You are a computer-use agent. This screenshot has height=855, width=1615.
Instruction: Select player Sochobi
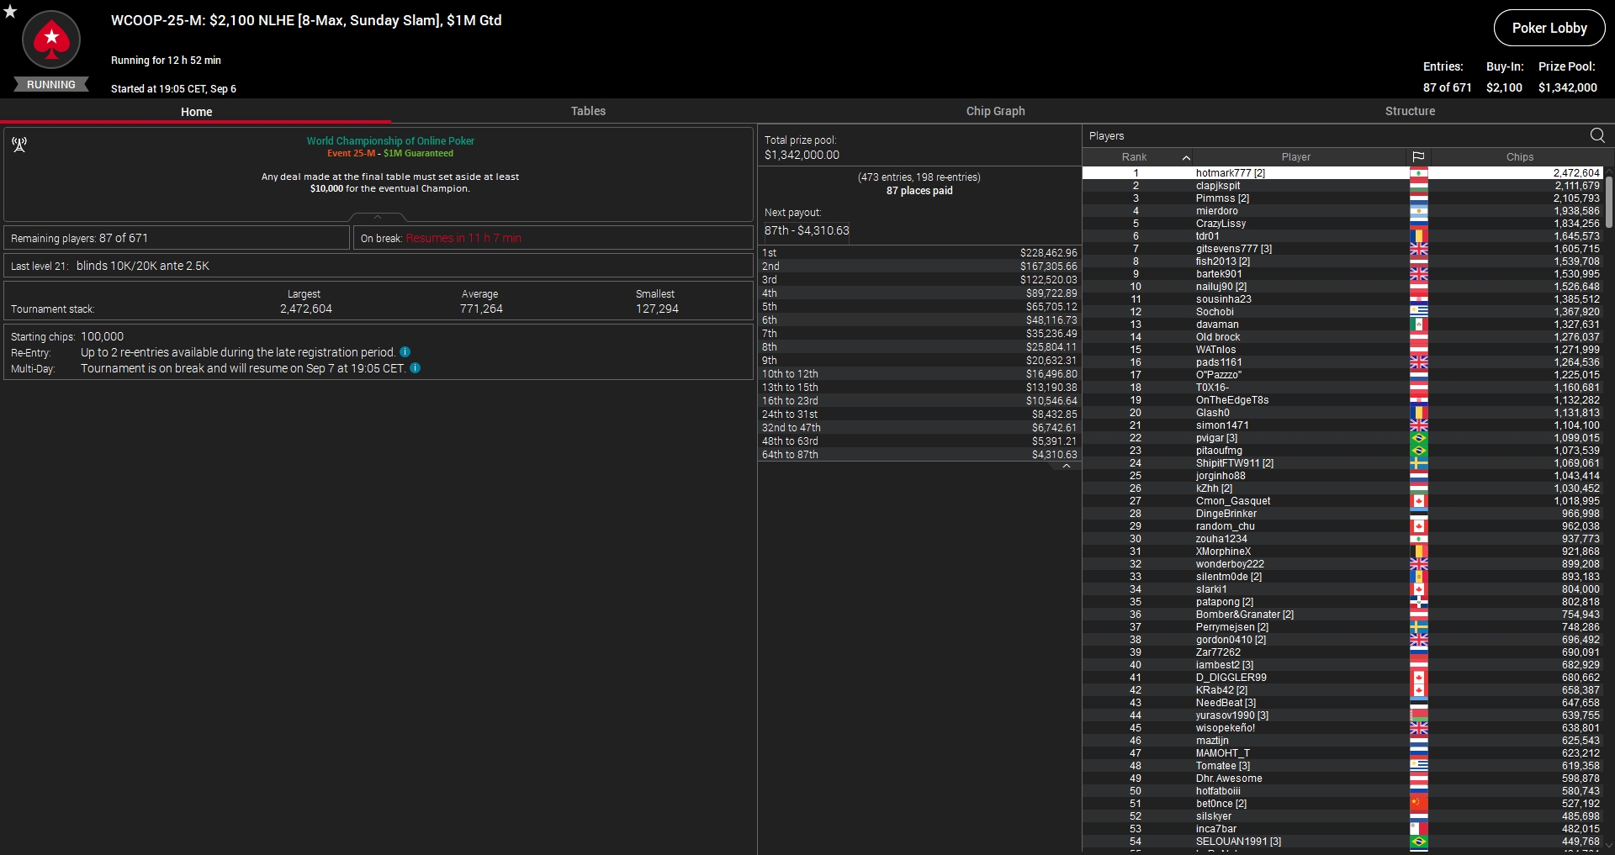[1342, 312]
